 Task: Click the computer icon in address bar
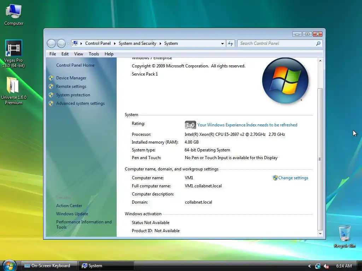click(x=75, y=43)
